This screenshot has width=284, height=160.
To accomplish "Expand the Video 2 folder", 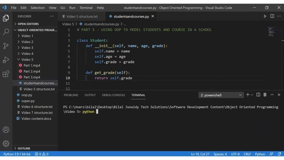I will 27,42.
